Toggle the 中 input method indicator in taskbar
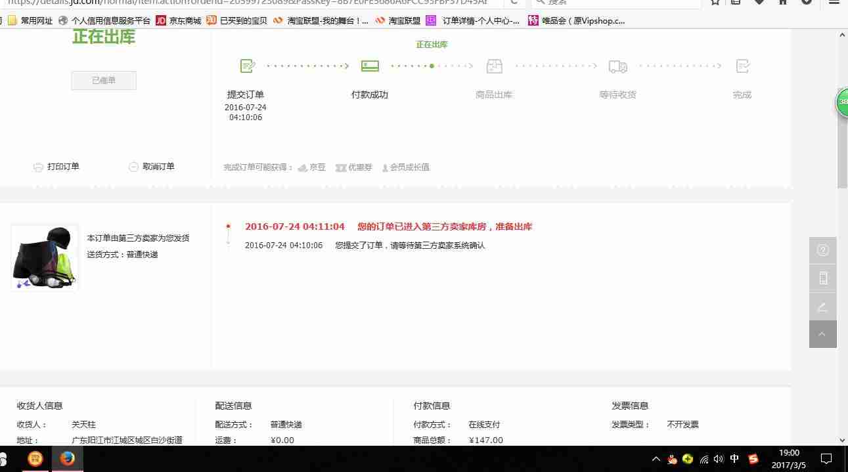 [x=734, y=459]
